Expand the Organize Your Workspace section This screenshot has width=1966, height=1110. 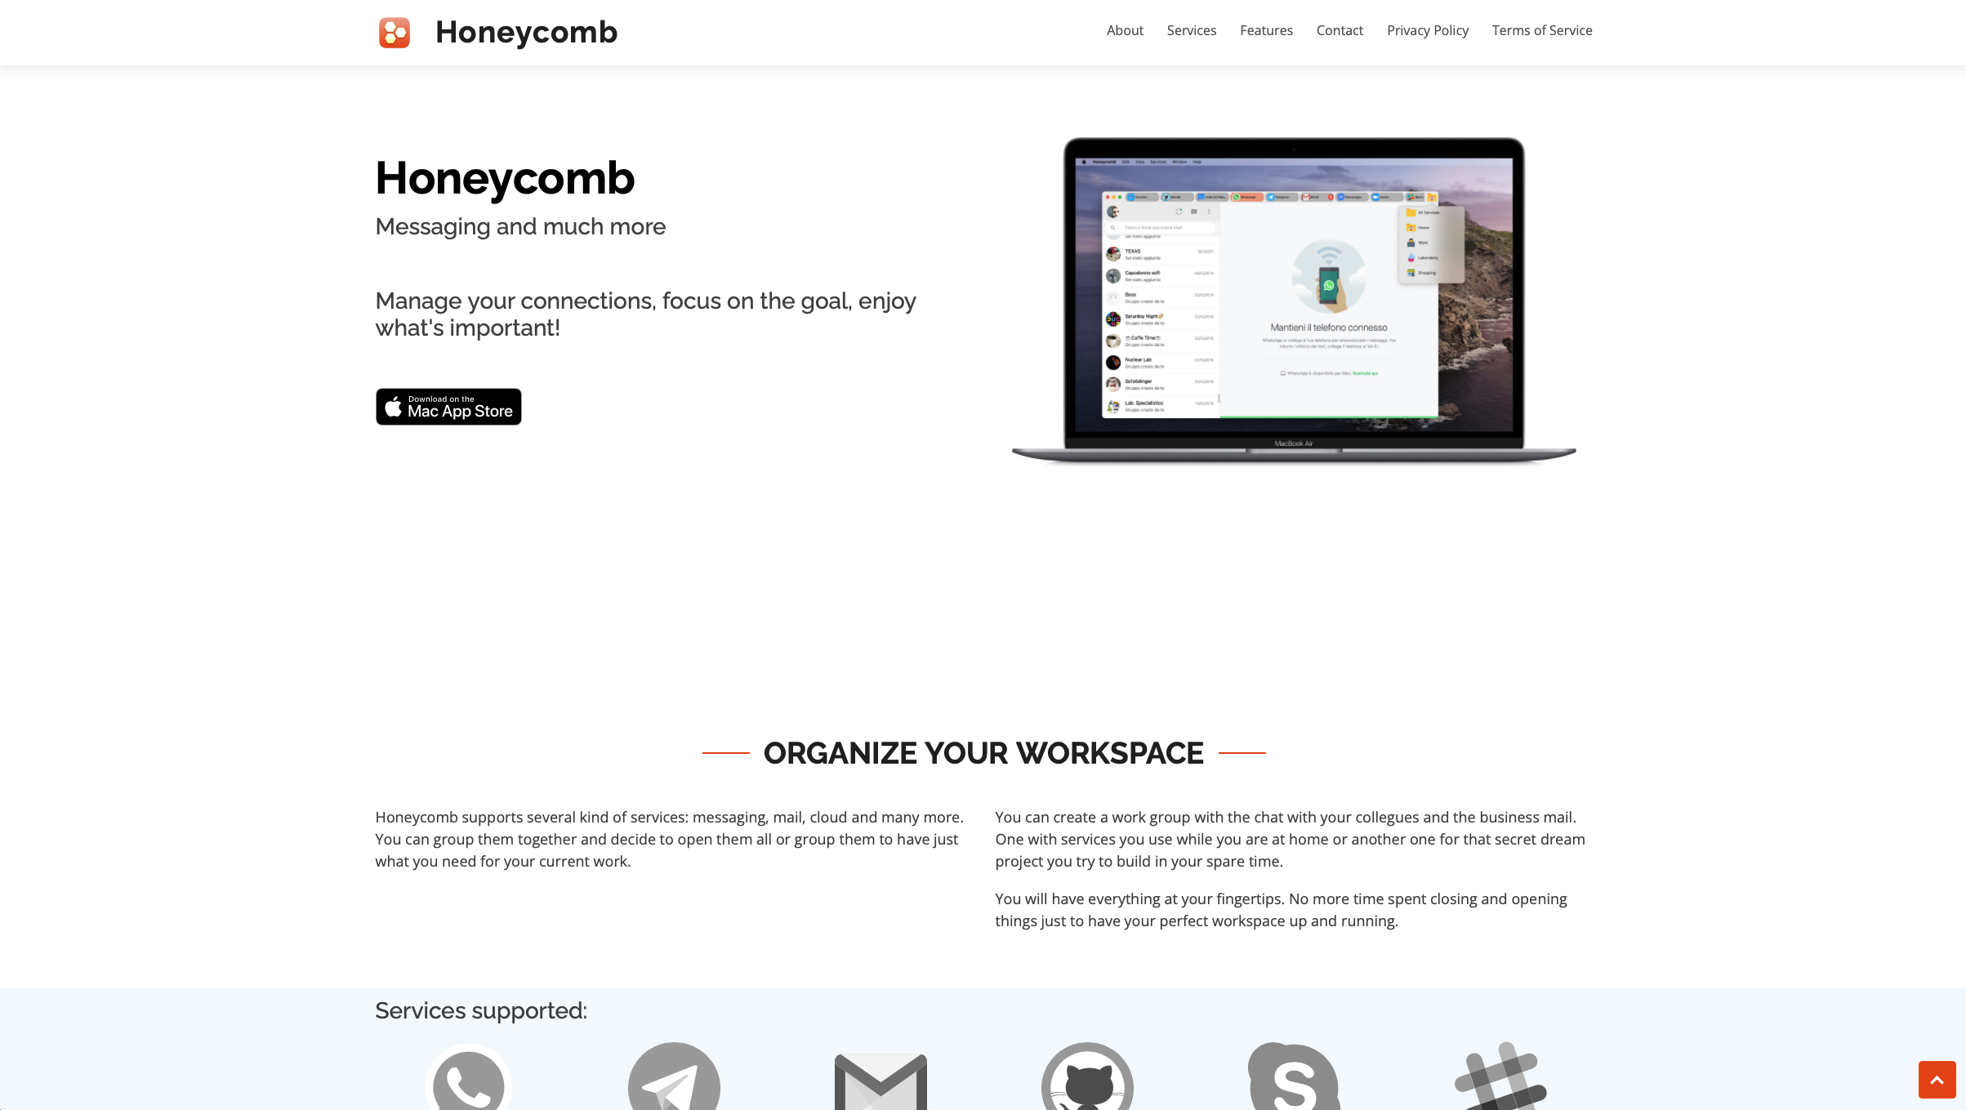(982, 754)
